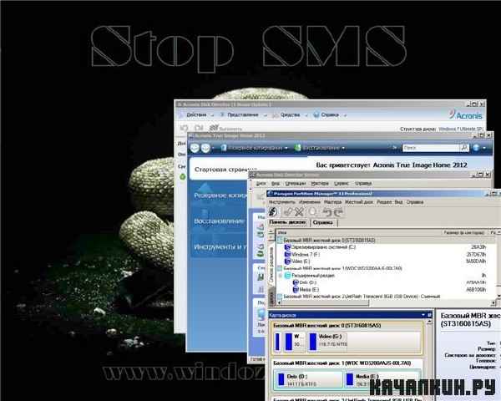Open Диск menu in Disk Director Server window
Viewport: 501px width, 401px height.
pos(261,184)
